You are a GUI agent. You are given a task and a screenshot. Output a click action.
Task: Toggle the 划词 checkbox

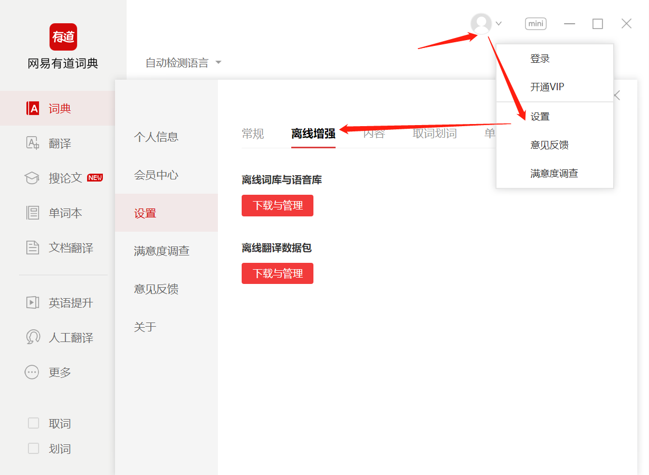pos(34,449)
